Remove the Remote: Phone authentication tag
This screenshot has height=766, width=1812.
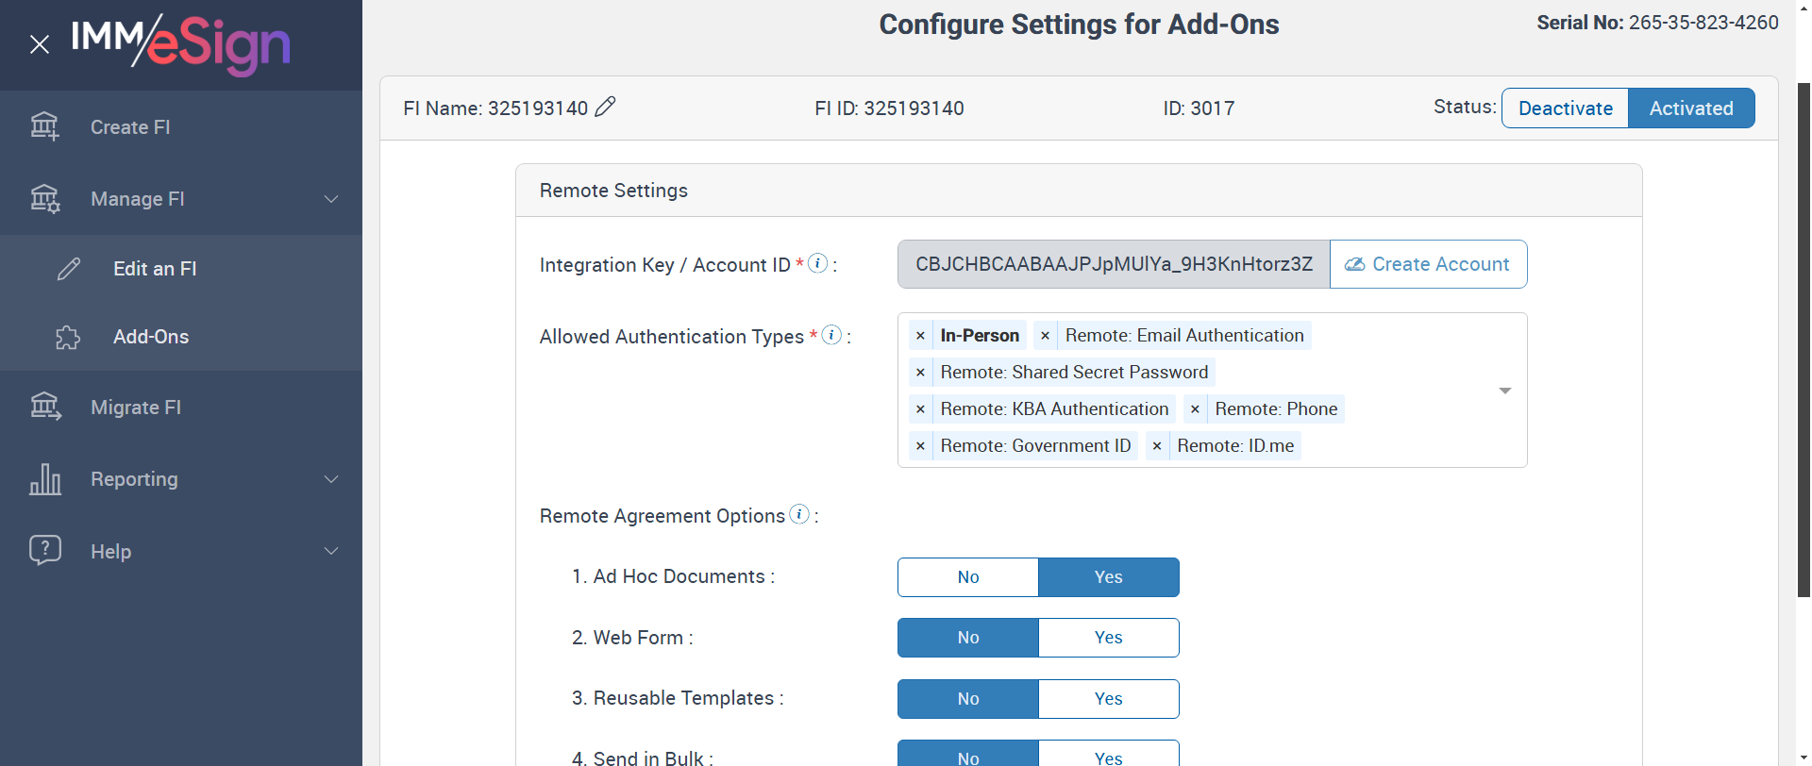(x=1195, y=409)
